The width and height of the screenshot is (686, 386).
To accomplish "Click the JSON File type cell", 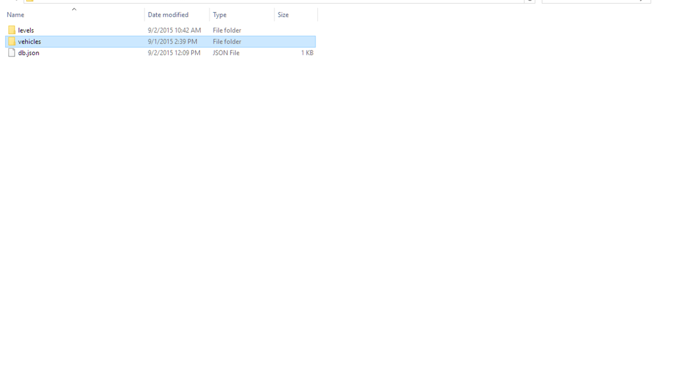I will 226,53.
